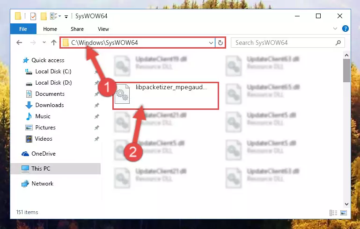Click the Search SysWOW64 field
This screenshot has width=360, height=229.
[288, 43]
